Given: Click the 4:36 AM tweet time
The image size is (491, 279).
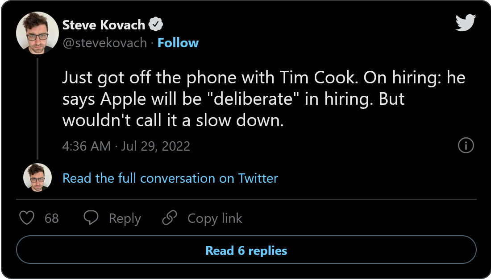Looking at the screenshot, I should 87,146.
